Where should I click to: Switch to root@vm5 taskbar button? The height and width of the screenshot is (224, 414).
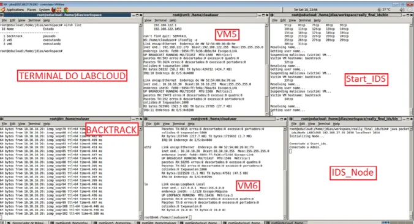[114, 223]
